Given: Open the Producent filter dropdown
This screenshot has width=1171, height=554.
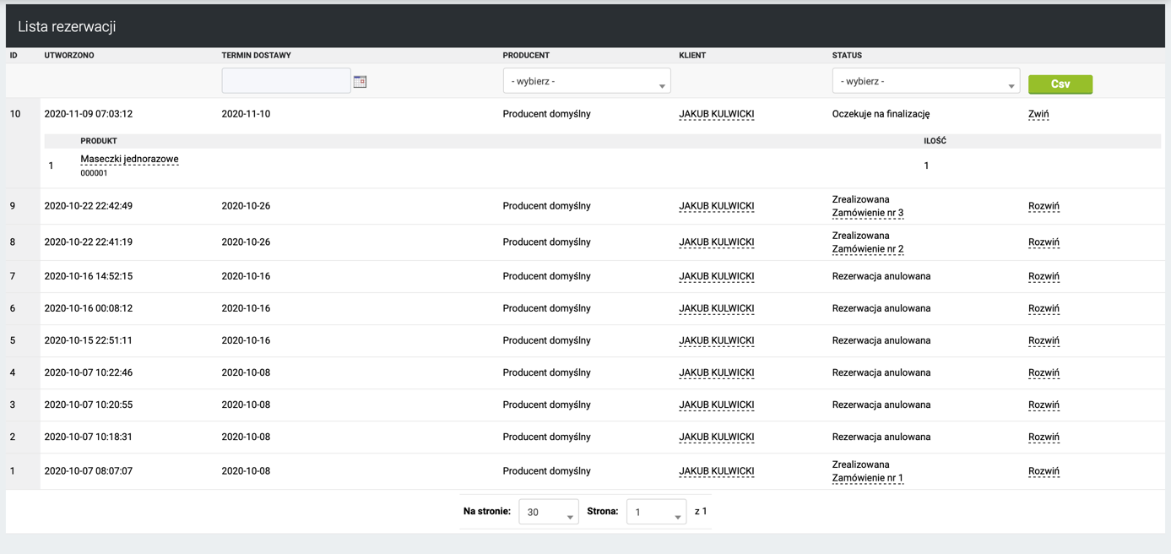Looking at the screenshot, I should click(x=586, y=82).
